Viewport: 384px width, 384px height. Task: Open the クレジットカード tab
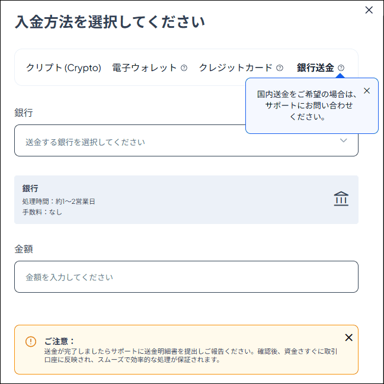pos(235,68)
